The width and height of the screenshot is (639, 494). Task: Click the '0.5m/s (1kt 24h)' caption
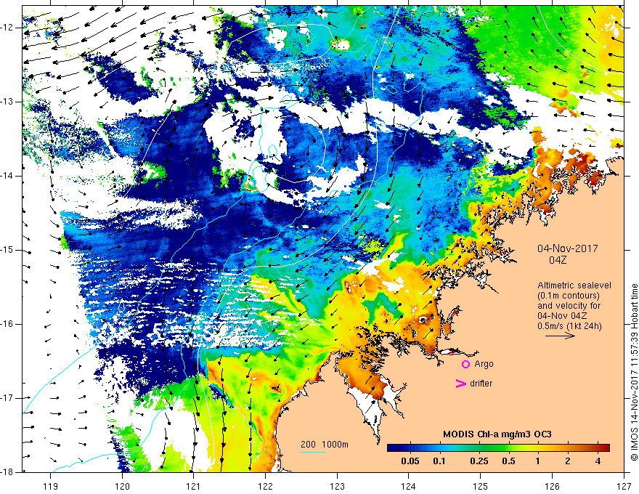click(569, 326)
